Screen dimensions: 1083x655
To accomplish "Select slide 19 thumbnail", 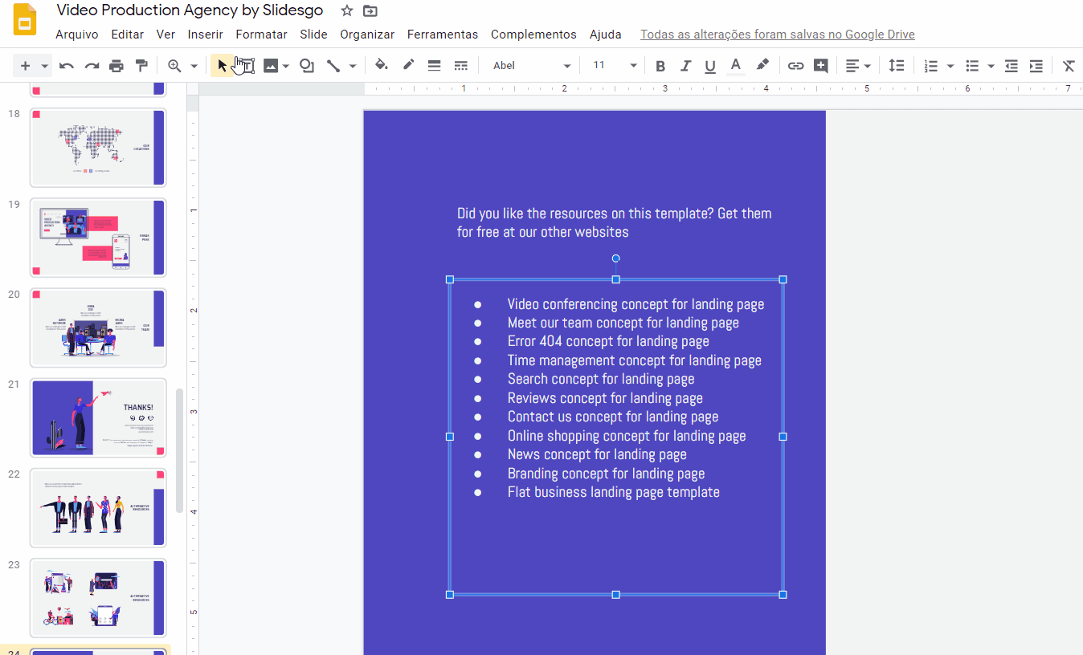I will tap(98, 238).
